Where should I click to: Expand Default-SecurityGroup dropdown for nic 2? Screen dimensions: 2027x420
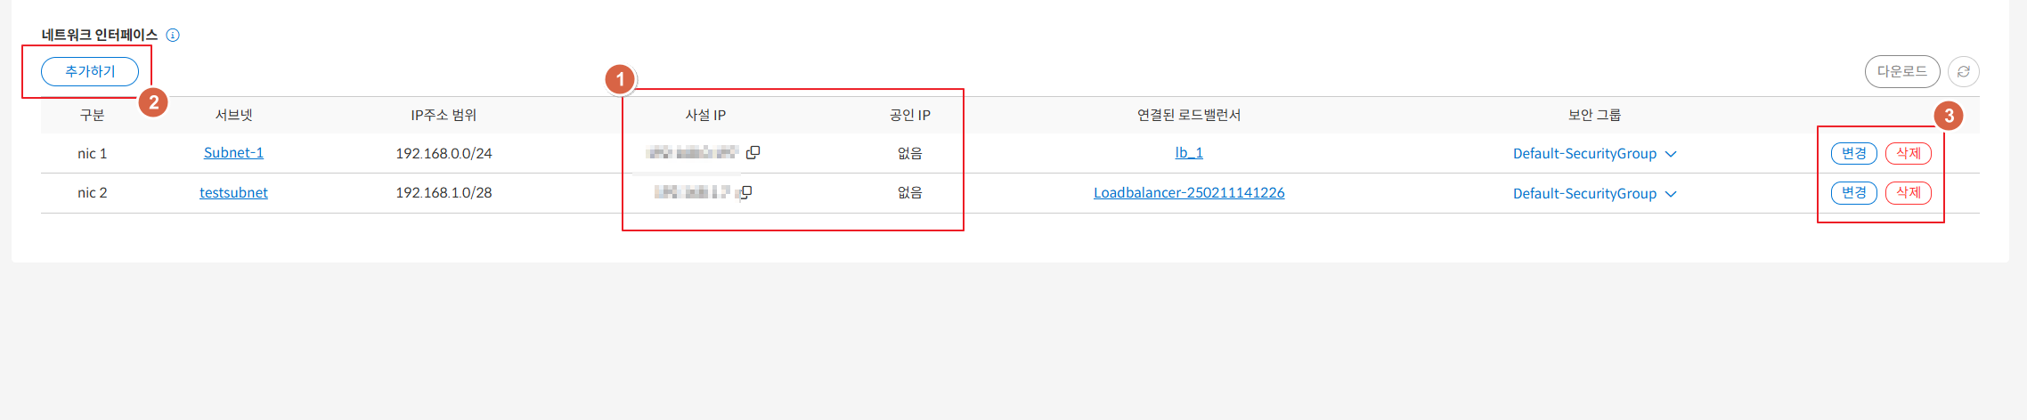tap(1671, 194)
